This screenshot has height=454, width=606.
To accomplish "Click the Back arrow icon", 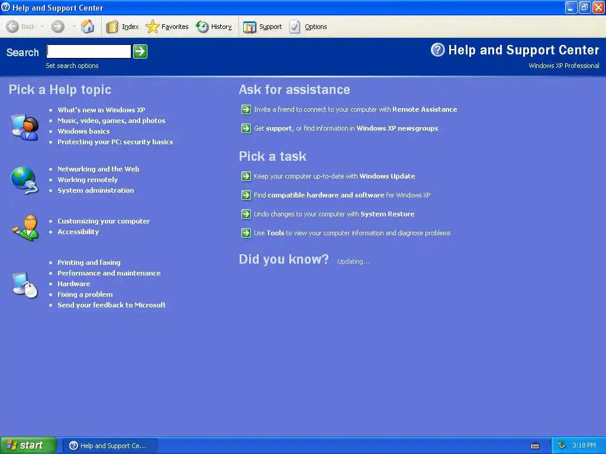I will point(12,27).
